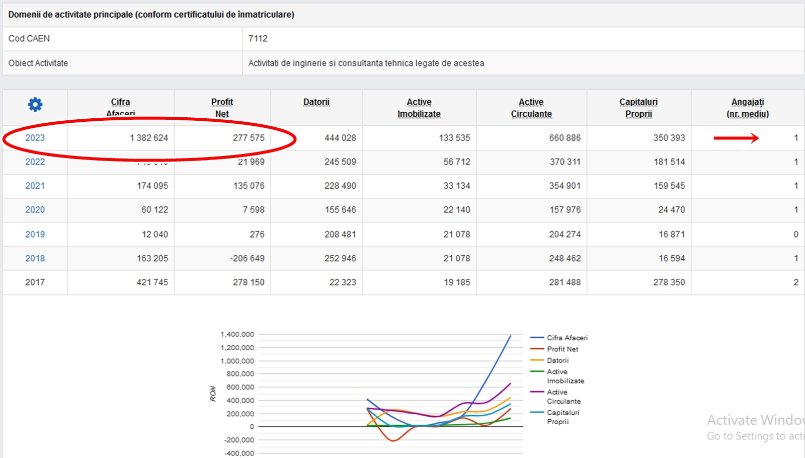Select the 133 535 fixed assets value

point(454,138)
